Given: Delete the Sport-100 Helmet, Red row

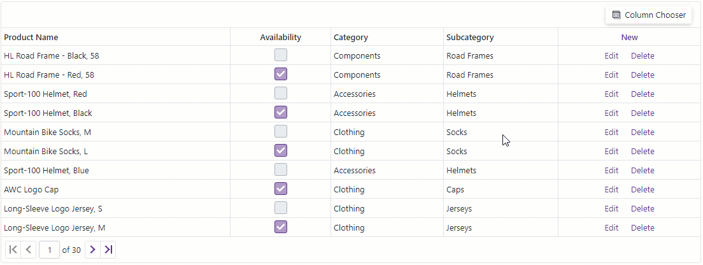Looking at the screenshot, I should pos(643,94).
